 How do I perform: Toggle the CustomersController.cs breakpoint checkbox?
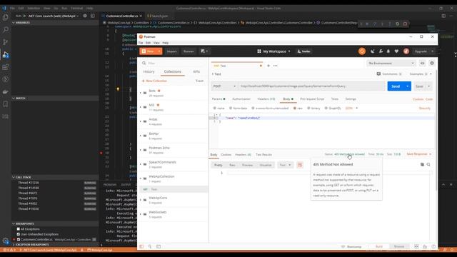tap(19, 240)
